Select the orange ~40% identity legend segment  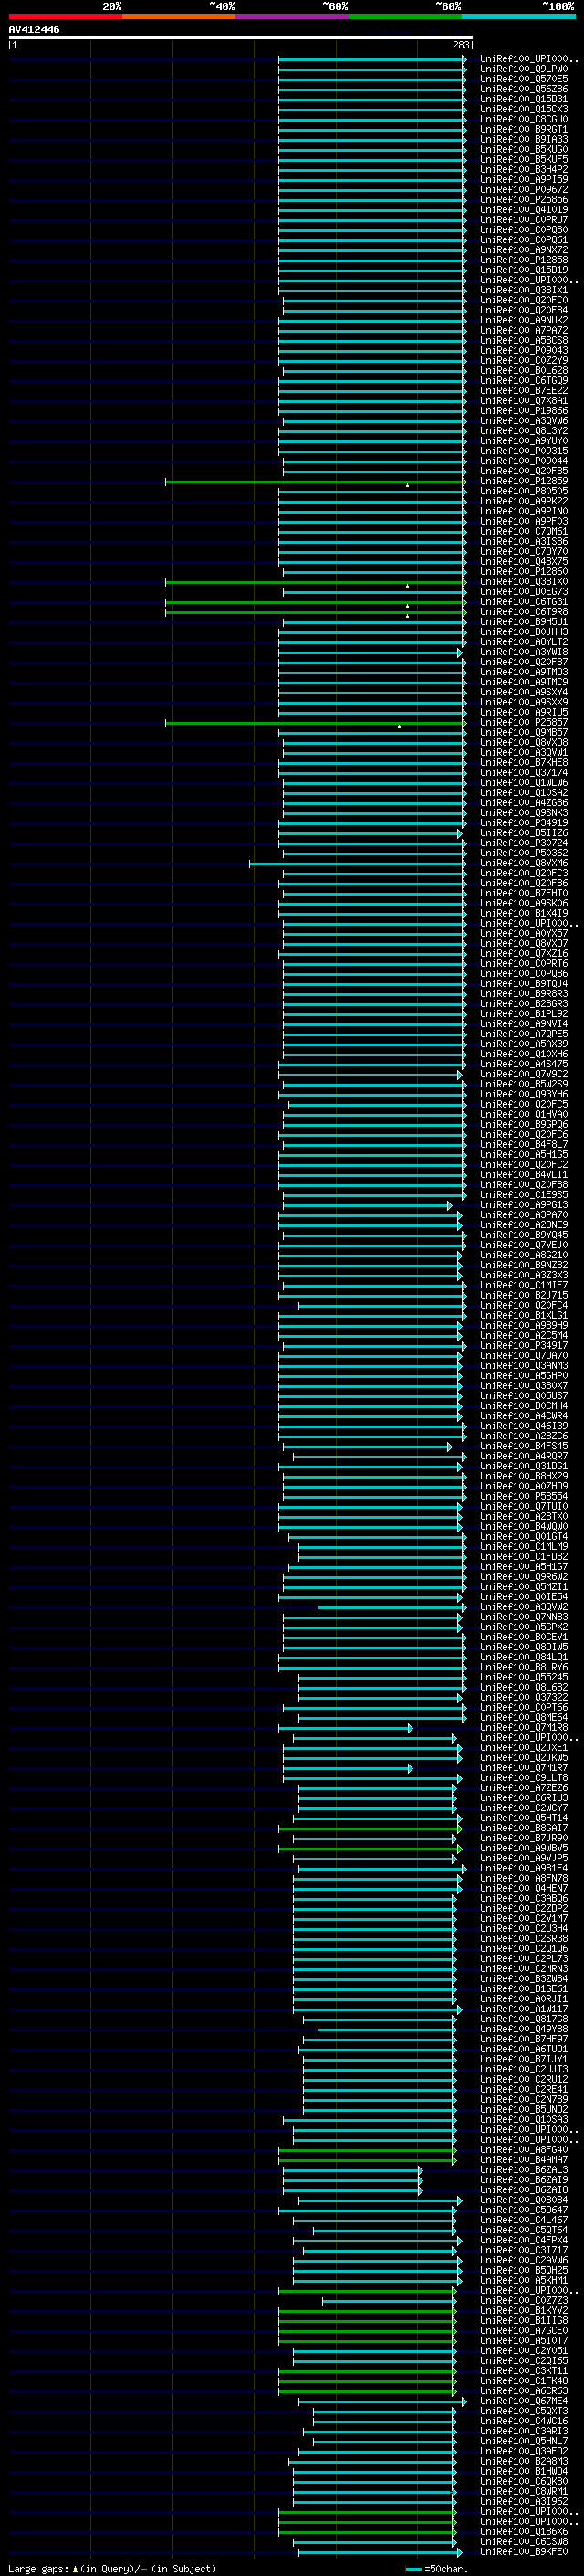[179, 16]
